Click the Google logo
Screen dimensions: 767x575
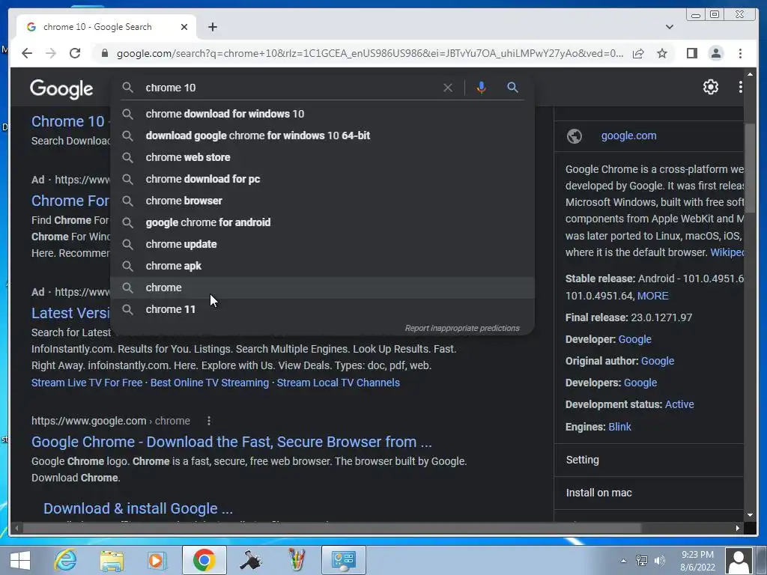(x=61, y=89)
